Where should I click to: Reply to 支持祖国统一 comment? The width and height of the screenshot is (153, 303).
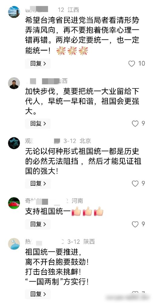click(38, 224)
